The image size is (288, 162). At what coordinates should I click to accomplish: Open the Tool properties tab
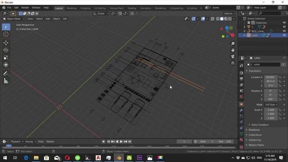click(241, 65)
